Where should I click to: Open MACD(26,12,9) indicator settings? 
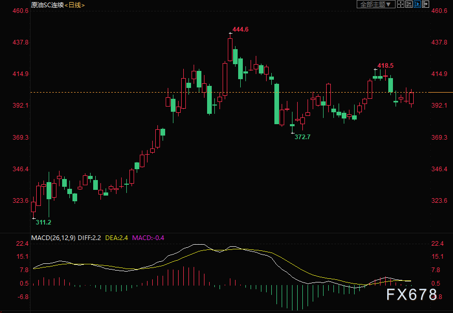(53, 238)
